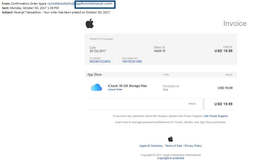Click the iCloud: 50 GB Storage Plan title

(127, 86)
